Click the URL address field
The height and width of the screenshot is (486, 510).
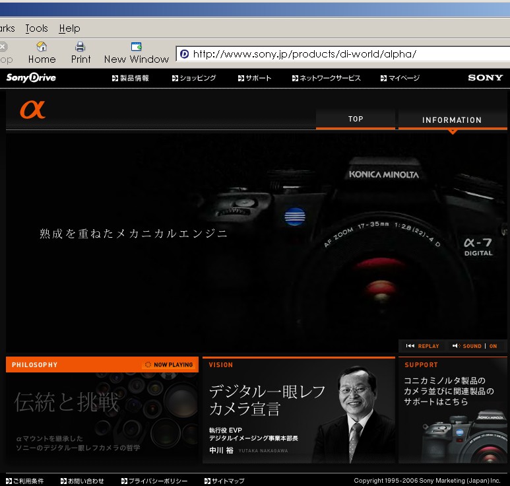[x=343, y=54]
